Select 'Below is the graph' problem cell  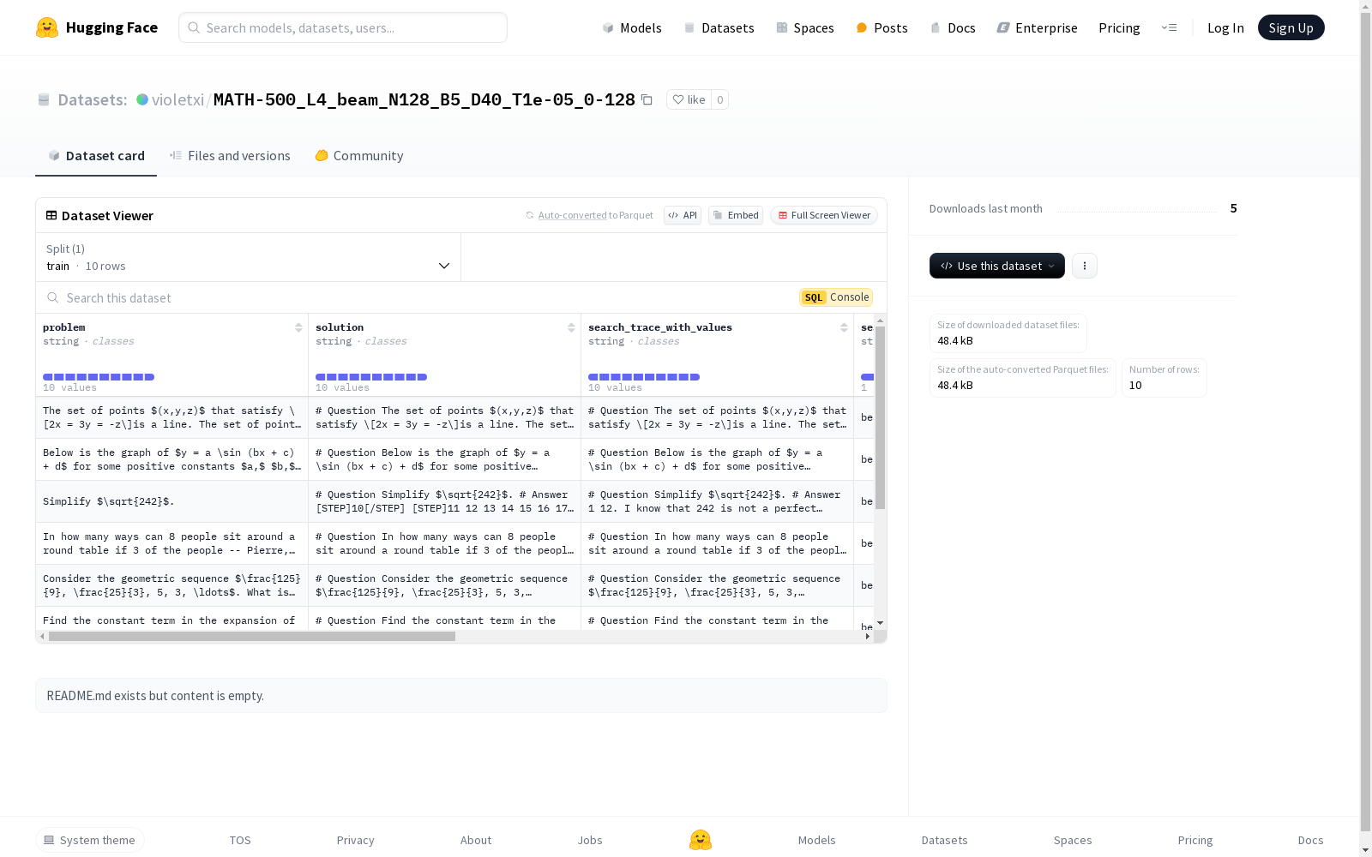click(x=171, y=459)
